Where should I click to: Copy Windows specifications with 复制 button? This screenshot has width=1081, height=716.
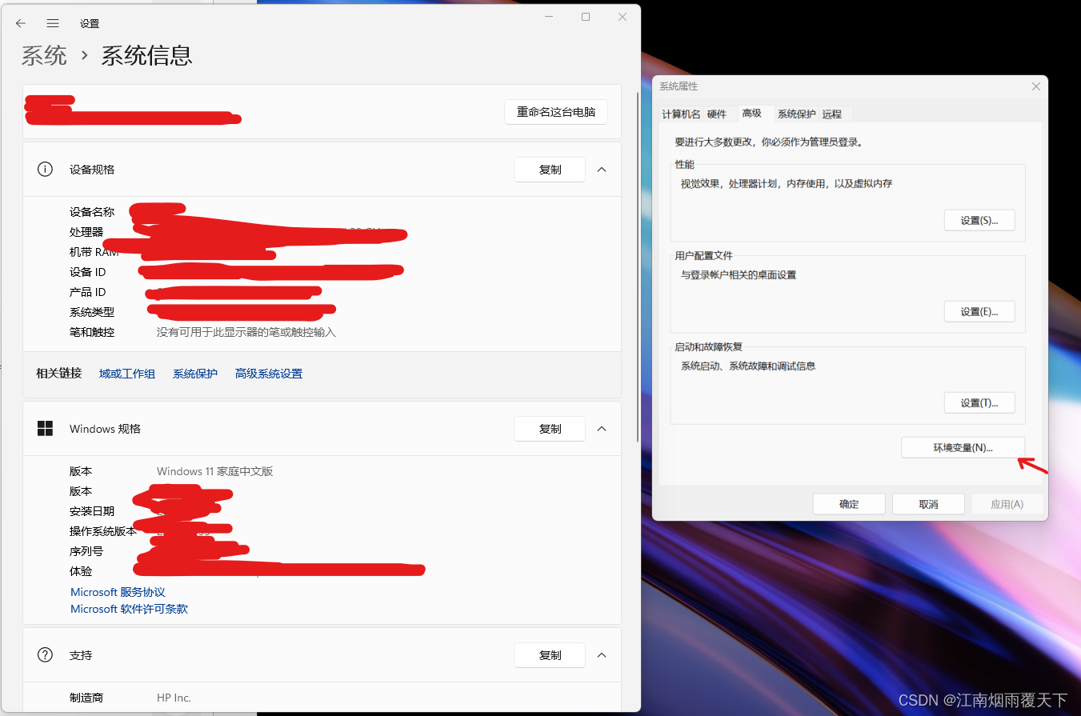pyautogui.click(x=550, y=429)
